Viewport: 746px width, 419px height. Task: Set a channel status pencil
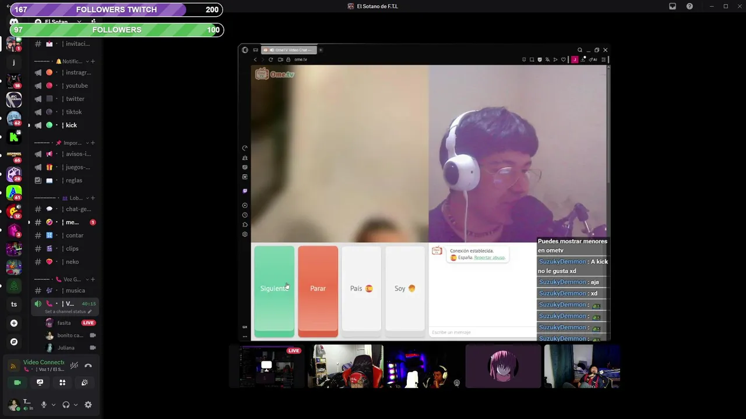[x=90, y=312]
